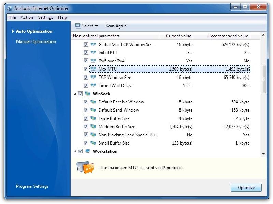
Task: Select the WinSock group label
Action: [x=101, y=94]
